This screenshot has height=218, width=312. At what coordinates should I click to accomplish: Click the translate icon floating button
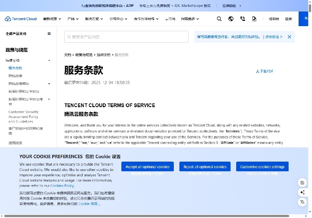302,202
